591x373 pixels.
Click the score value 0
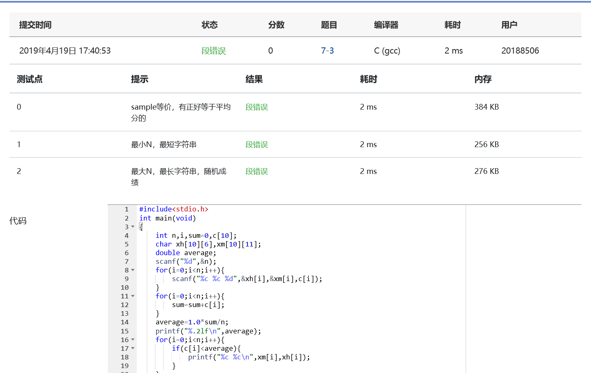[271, 51]
